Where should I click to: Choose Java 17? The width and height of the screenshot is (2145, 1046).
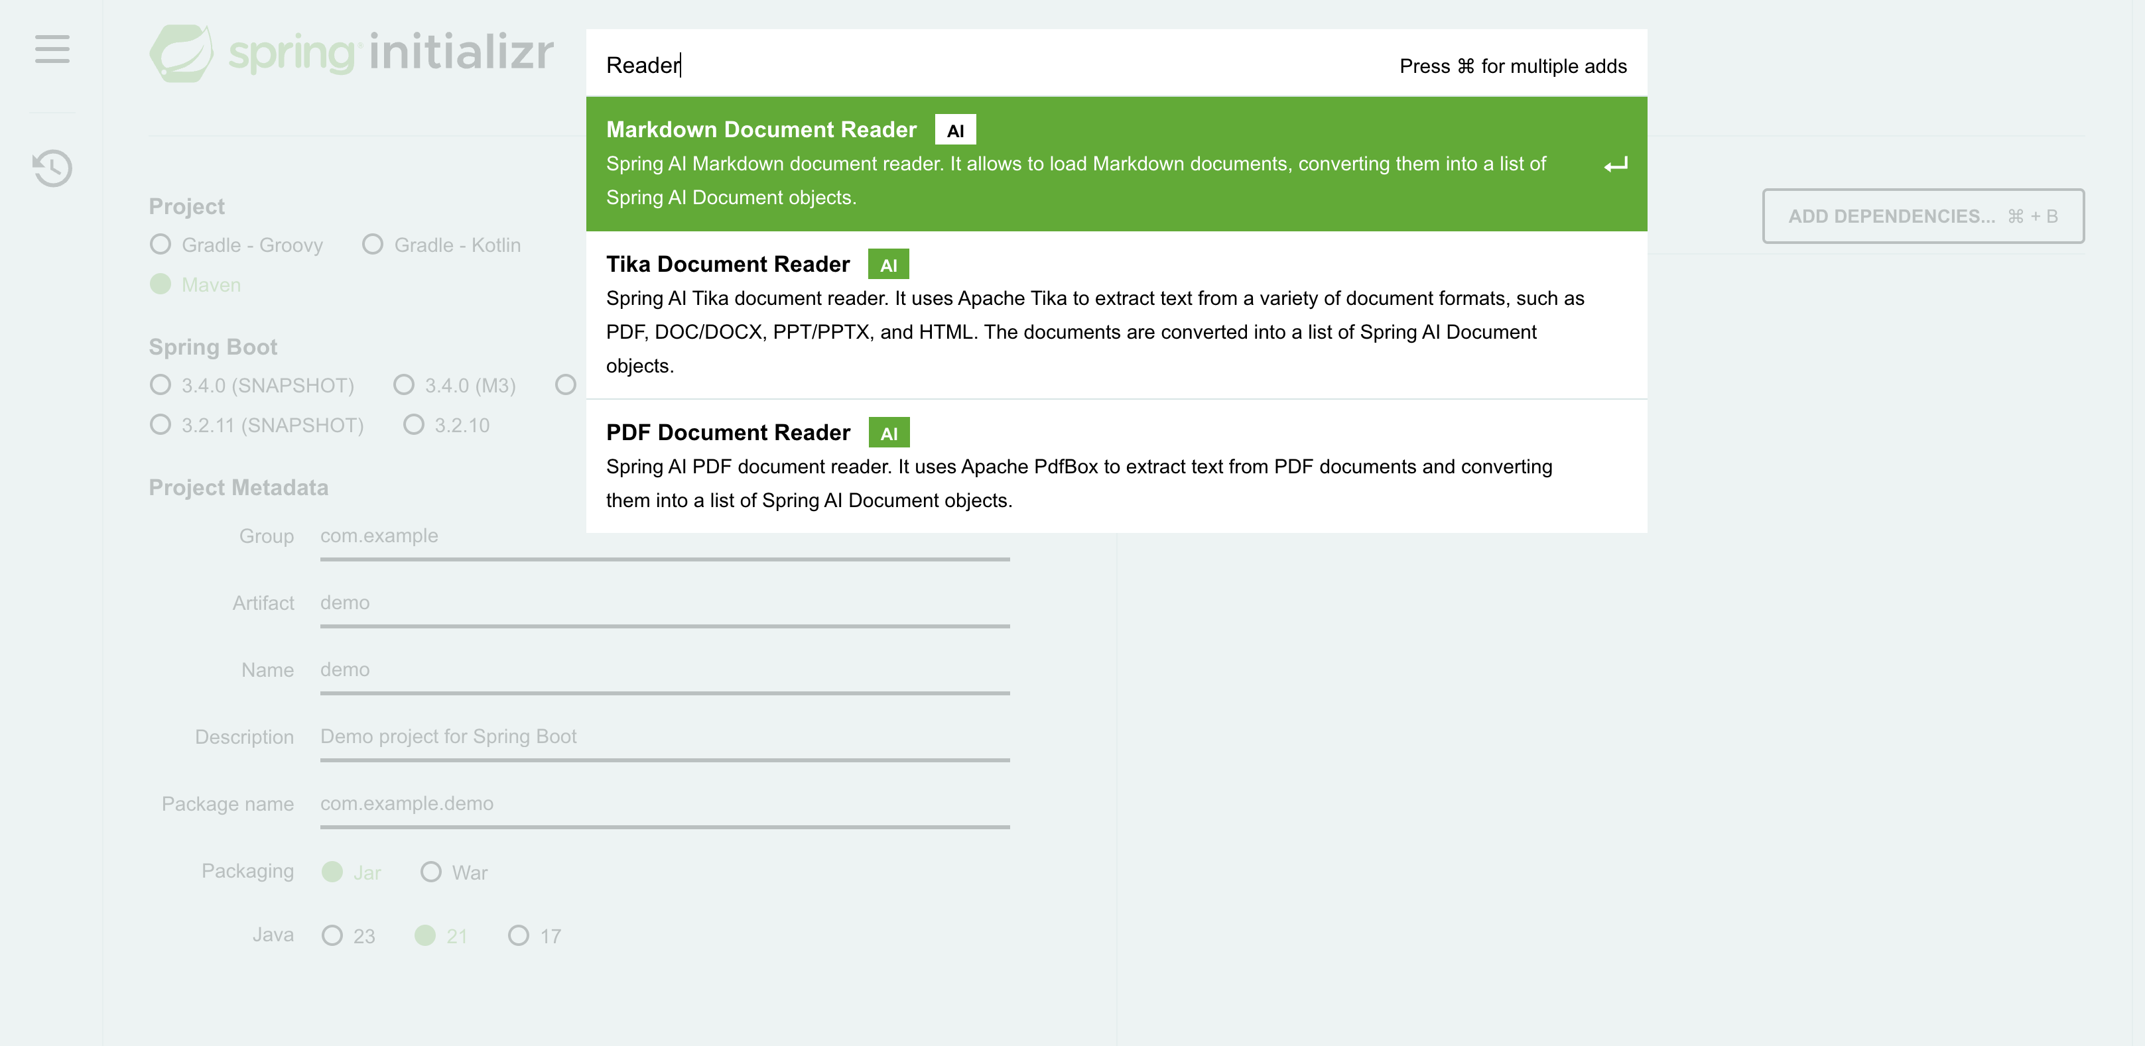[x=535, y=935]
